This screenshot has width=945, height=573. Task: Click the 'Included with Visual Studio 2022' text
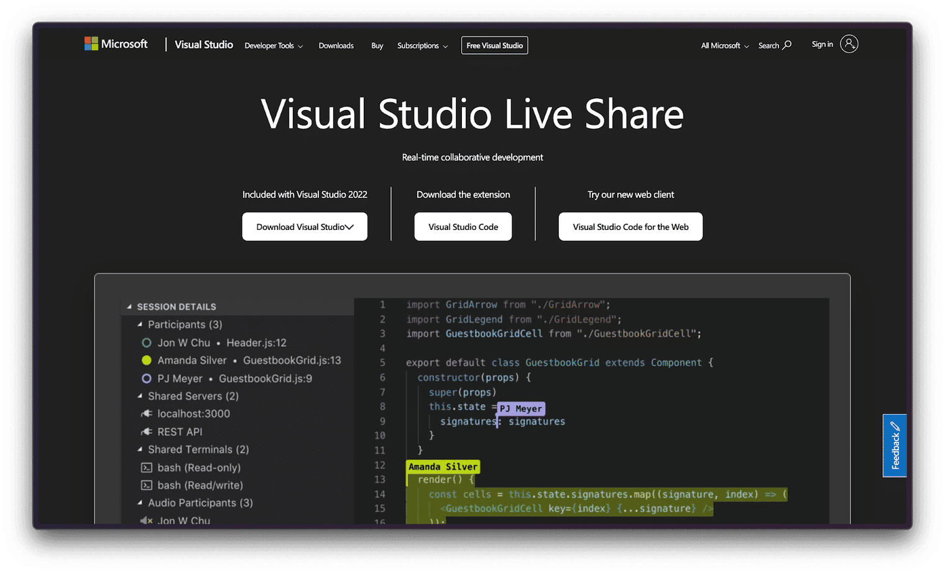(305, 195)
